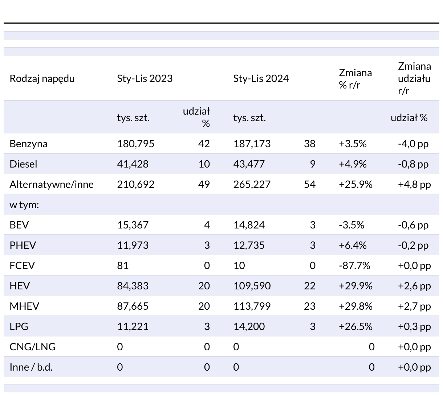Click the "Zmiana udziału r/r" header
This screenshot has height=396, width=443.
tap(414, 79)
